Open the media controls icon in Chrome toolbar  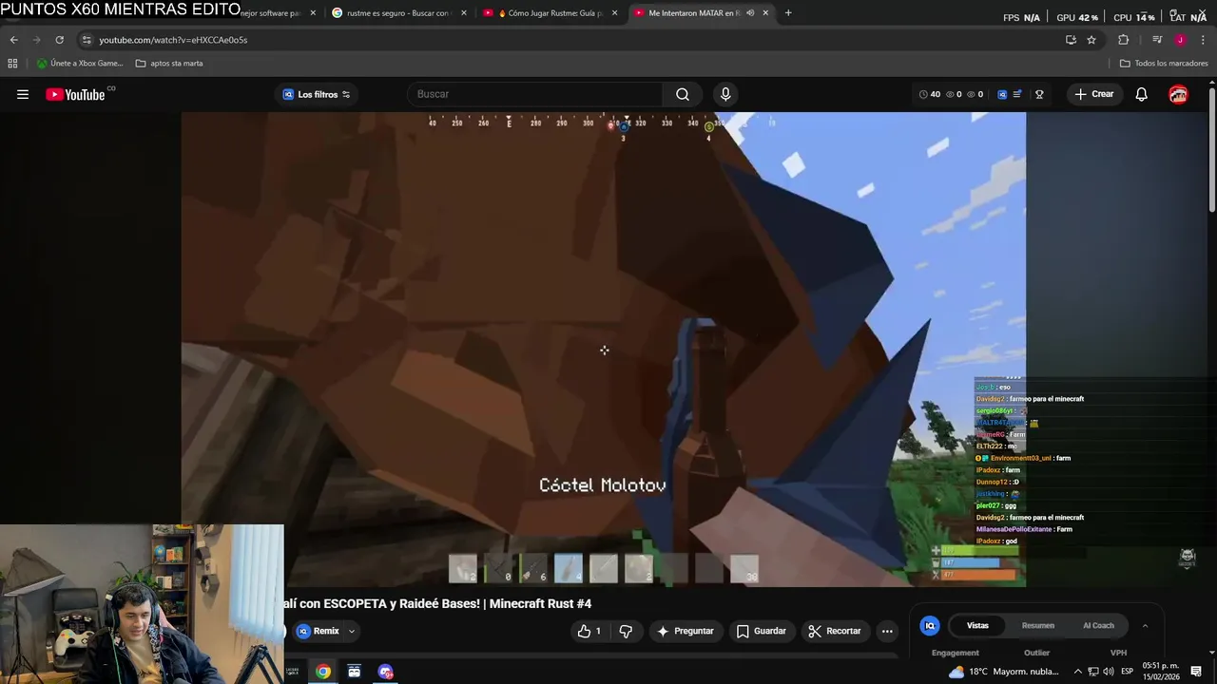(x=1157, y=40)
